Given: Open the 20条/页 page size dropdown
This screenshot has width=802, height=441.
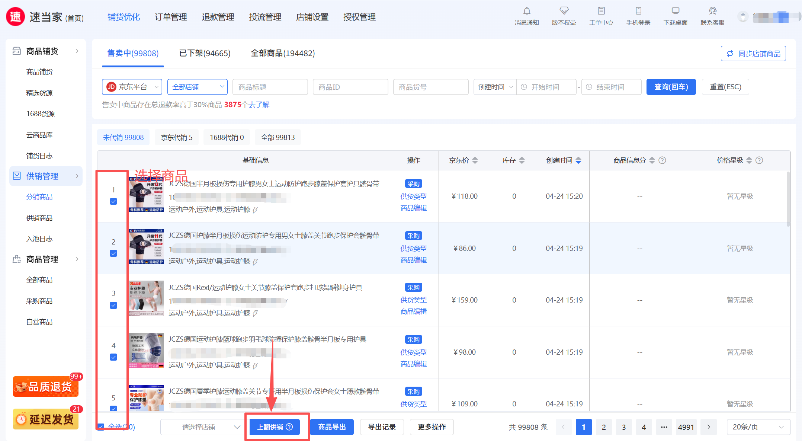Looking at the screenshot, I should coord(758,427).
